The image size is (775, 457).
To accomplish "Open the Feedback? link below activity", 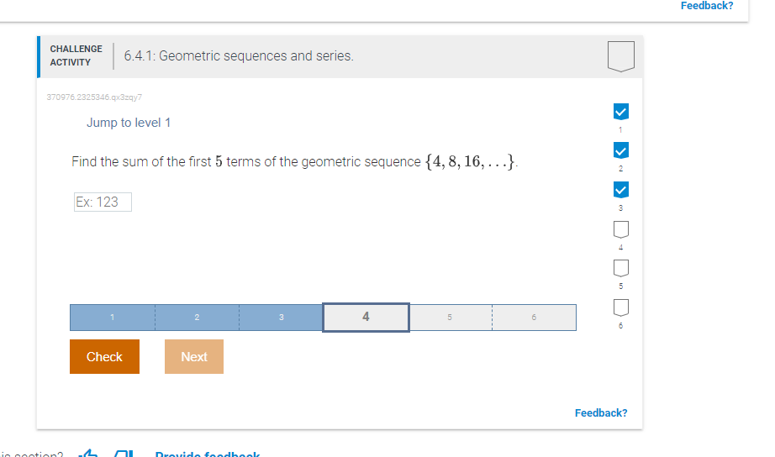I will pos(601,413).
